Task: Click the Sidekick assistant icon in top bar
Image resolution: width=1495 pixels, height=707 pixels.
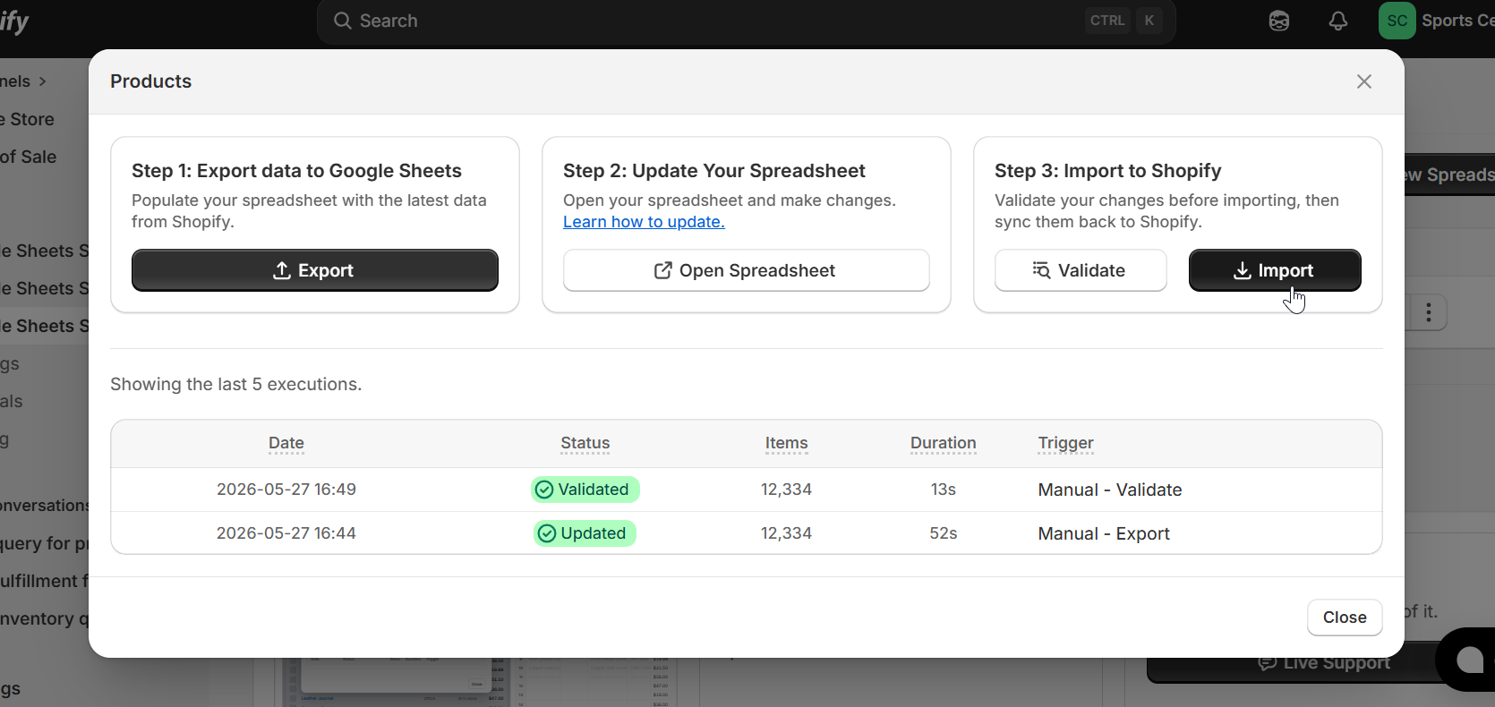Action: pos(1279,21)
